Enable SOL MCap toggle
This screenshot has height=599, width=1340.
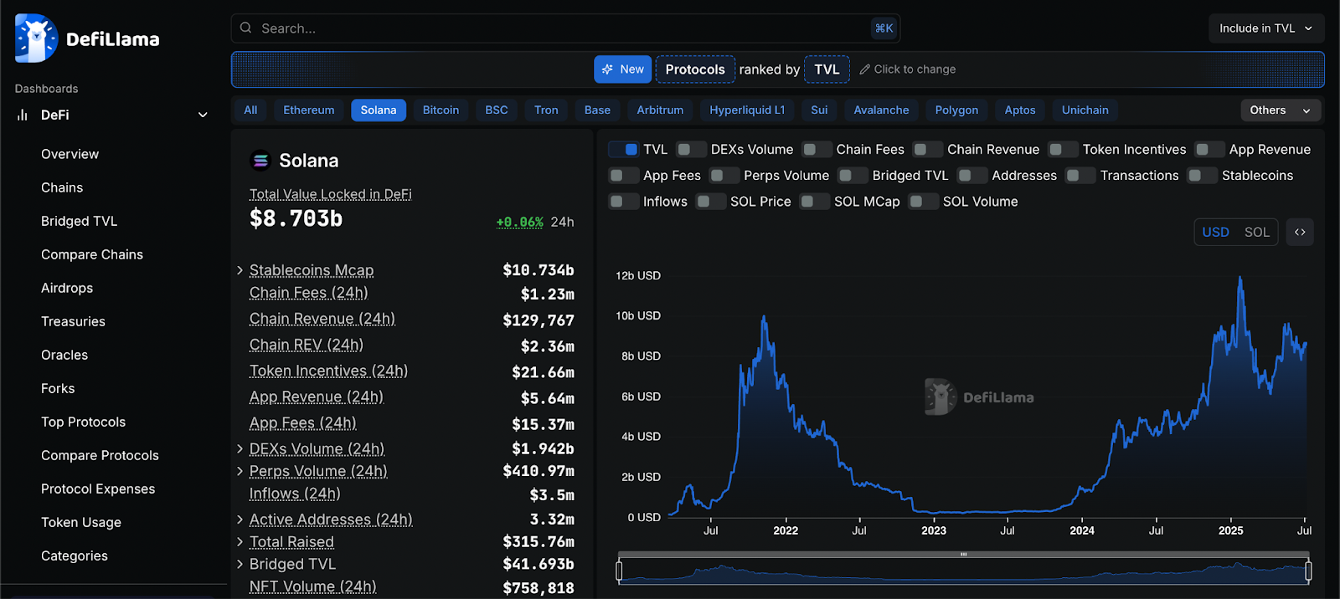click(x=815, y=202)
